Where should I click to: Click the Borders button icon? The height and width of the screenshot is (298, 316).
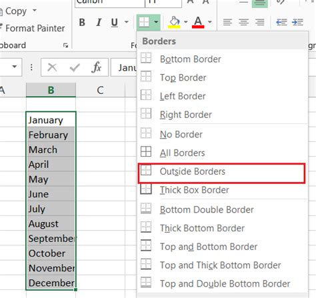coord(144,22)
